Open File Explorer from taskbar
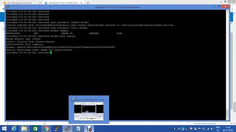 pos(24,129)
